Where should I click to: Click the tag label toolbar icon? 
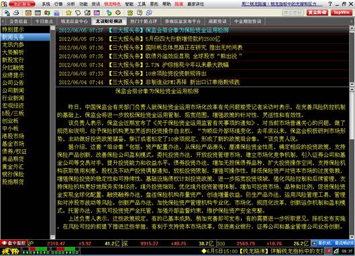pos(78,13)
